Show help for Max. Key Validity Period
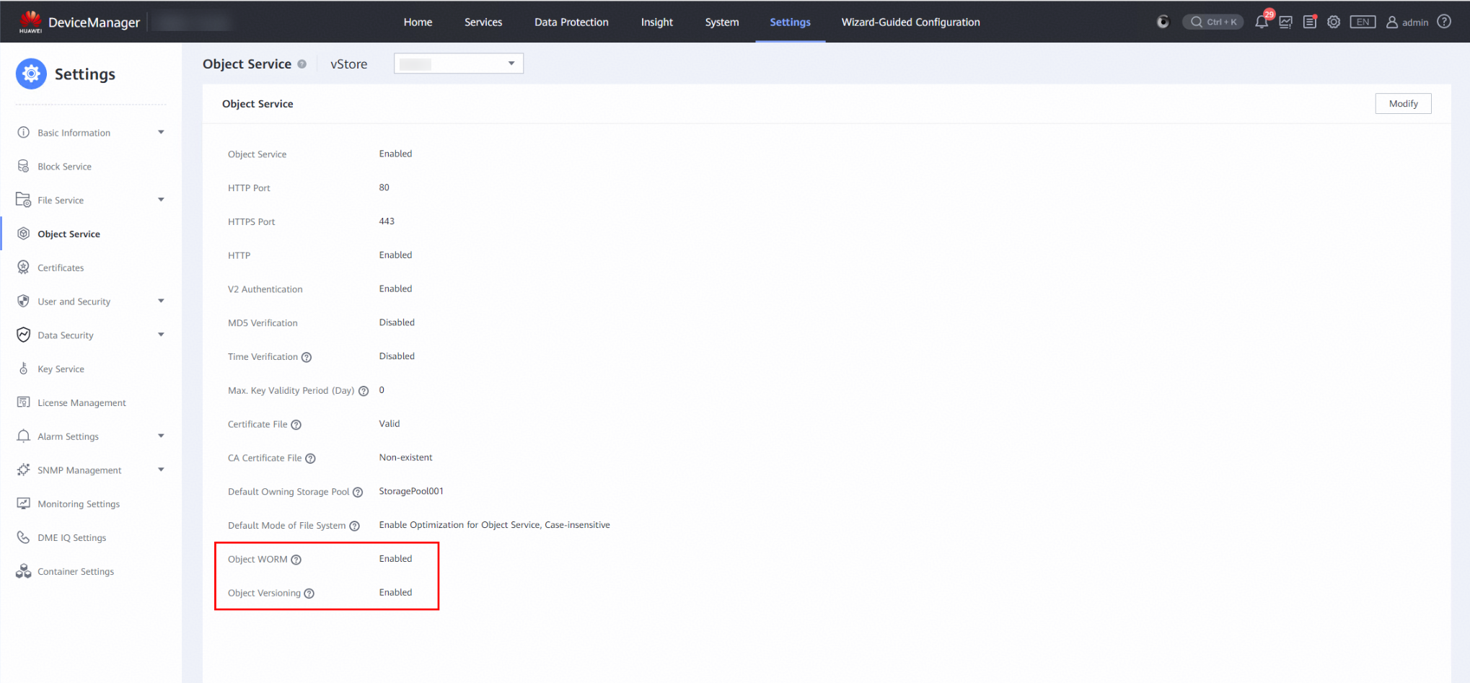1470x683 pixels. (x=364, y=391)
